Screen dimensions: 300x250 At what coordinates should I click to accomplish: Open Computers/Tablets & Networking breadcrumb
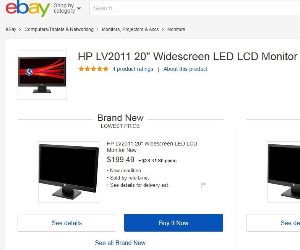click(x=59, y=29)
